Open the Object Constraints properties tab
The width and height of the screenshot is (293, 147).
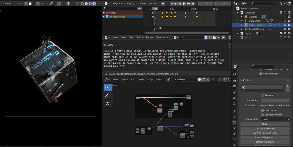(235, 134)
